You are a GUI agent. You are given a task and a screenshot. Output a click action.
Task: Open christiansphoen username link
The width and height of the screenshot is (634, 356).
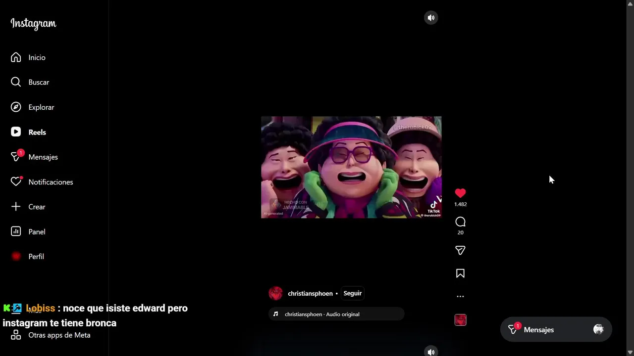[x=310, y=294]
